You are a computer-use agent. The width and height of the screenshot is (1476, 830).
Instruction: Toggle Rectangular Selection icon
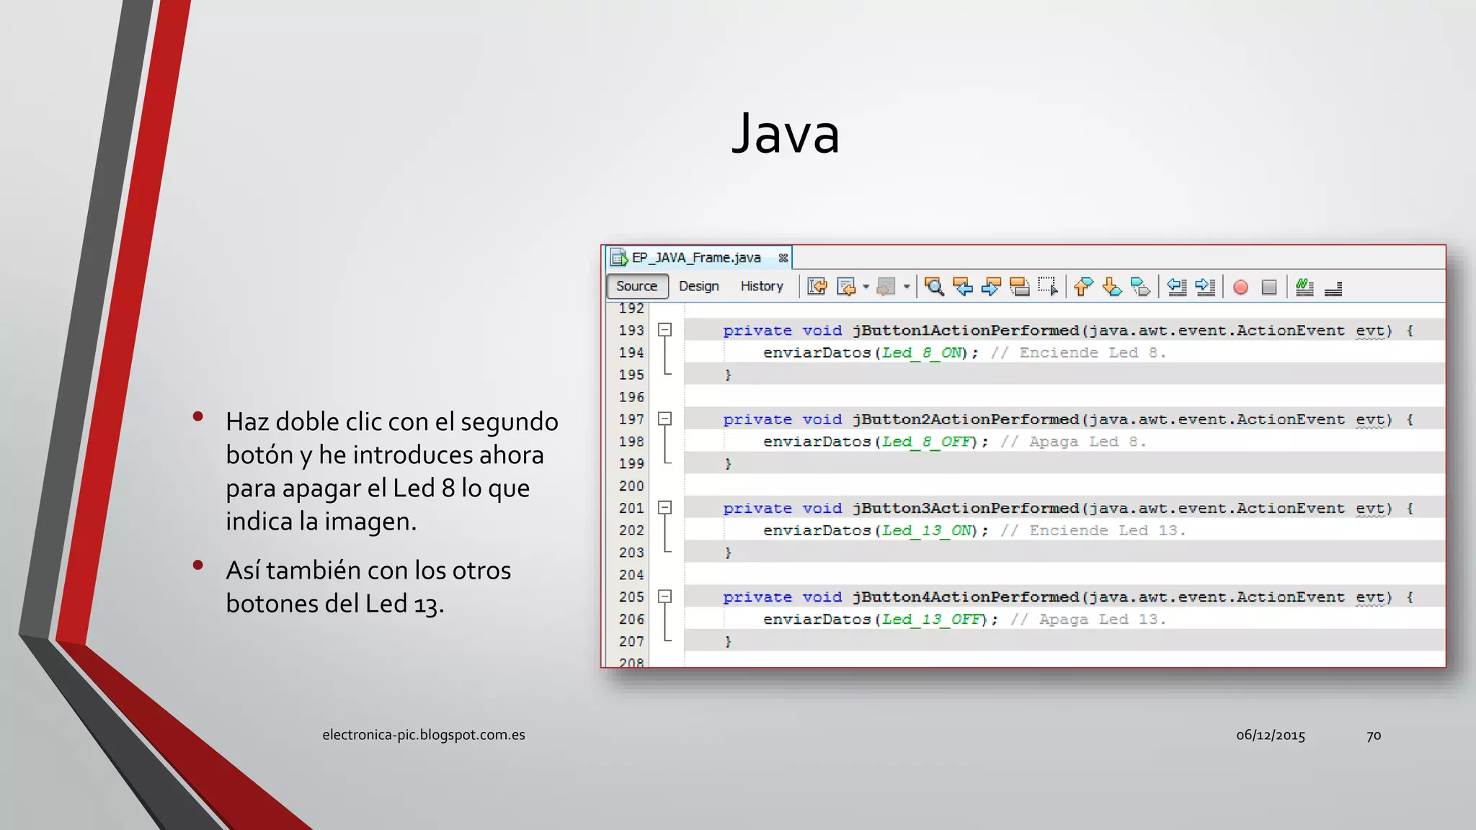pos(1048,287)
